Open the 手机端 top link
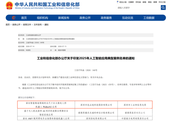The image size is (171, 122). 138,2
